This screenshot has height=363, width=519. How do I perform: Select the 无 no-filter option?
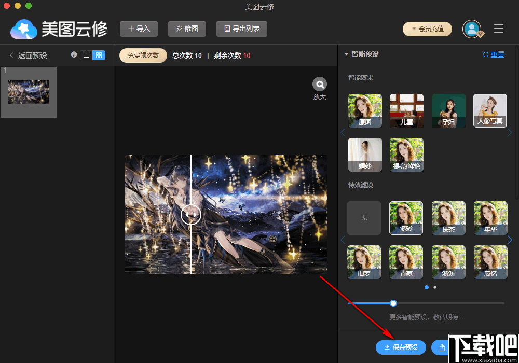(x=364, y=218)
